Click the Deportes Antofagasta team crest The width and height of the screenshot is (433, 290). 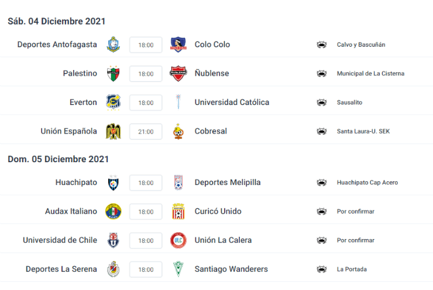coord(113,44)
